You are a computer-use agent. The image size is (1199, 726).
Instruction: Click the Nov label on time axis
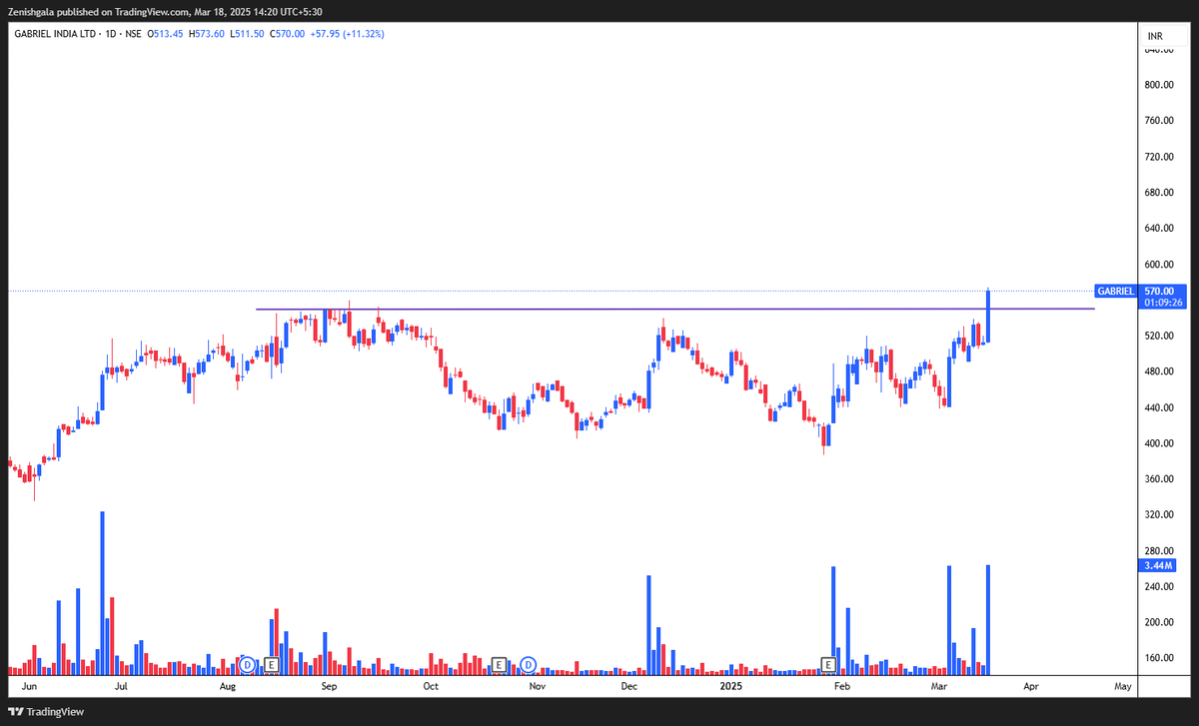pyautogui.click(x=537, y=687)
